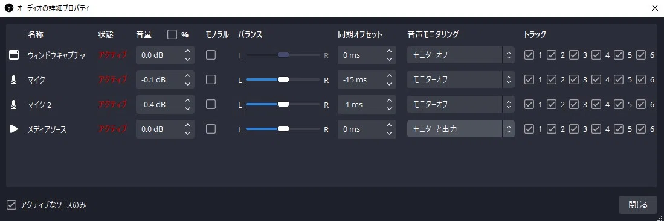This screenshot has width=664, height=221.
Task: Click the メディアソース play icon
Action: point(14,129)
